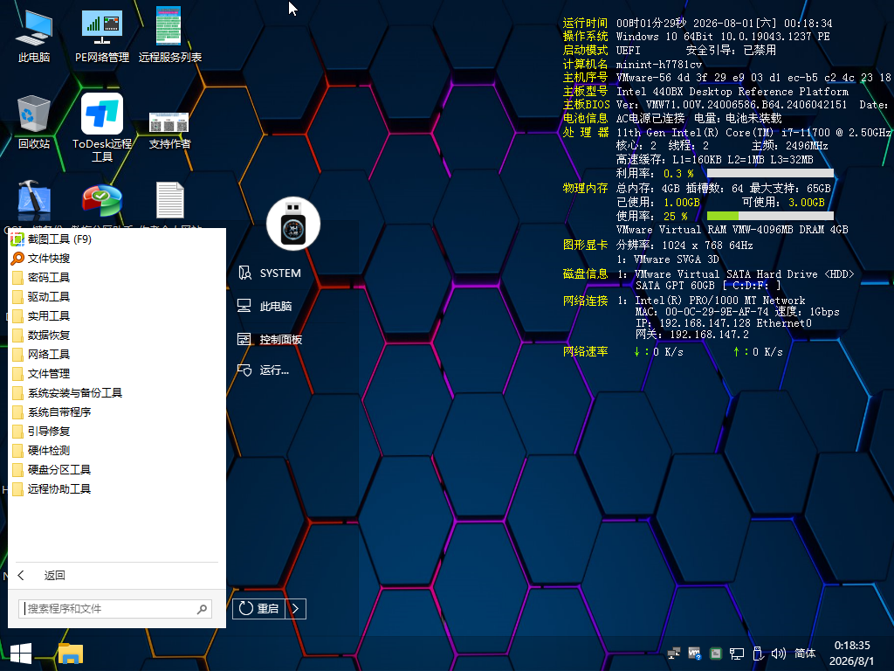Open the VMware Tools tray icon

tap(694, 654)
